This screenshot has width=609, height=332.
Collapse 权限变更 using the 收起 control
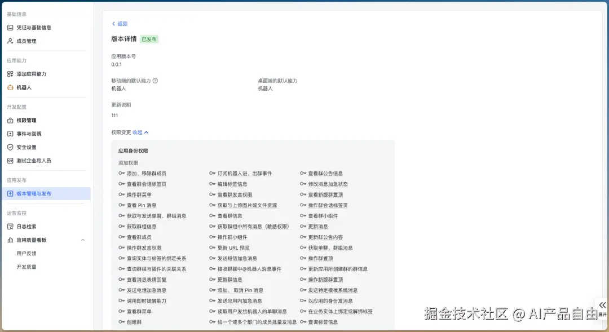(x=139, y=132)
